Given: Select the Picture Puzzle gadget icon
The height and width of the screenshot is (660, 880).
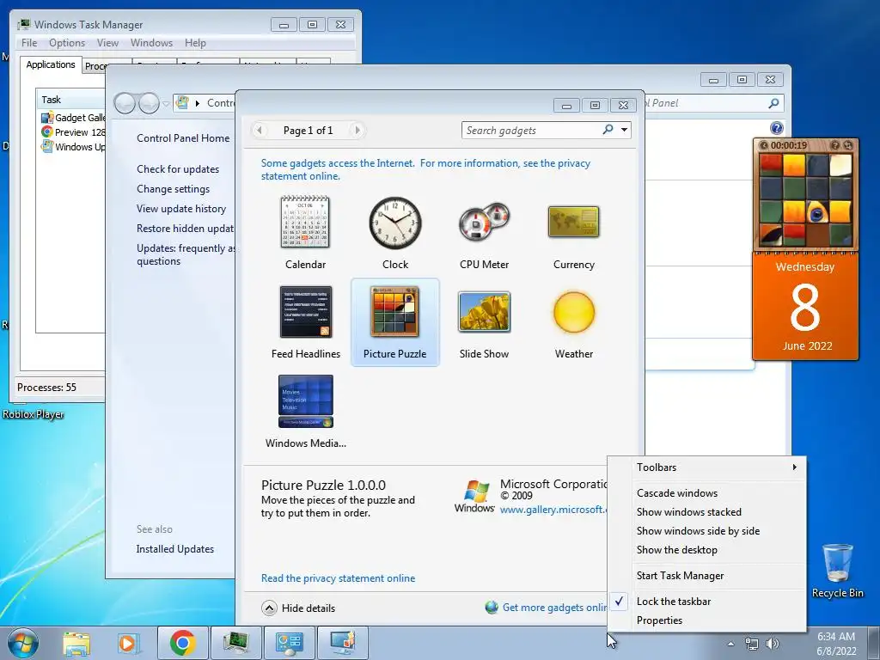Looking at the screenshot, I should (394, 312).
